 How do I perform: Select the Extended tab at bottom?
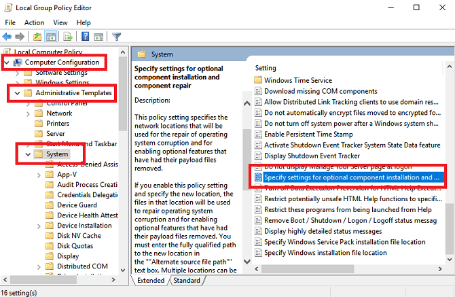pos(151,280)
